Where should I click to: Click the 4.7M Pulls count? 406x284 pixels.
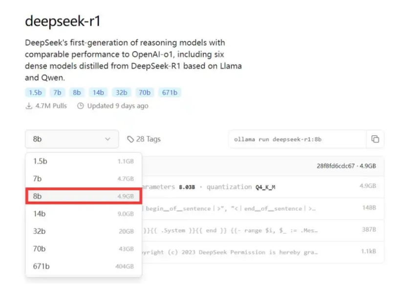51,106
